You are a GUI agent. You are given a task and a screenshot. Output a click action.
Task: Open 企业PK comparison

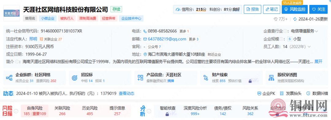tap(266, 93)
